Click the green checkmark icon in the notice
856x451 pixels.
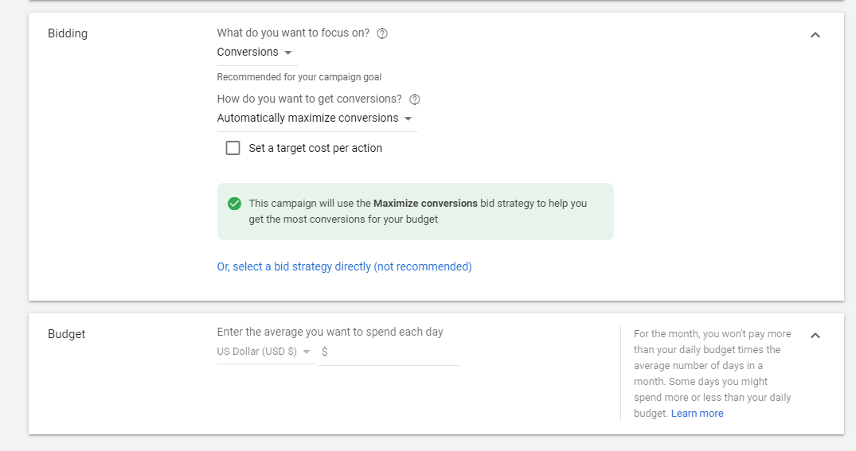click(x=234, y=204)
